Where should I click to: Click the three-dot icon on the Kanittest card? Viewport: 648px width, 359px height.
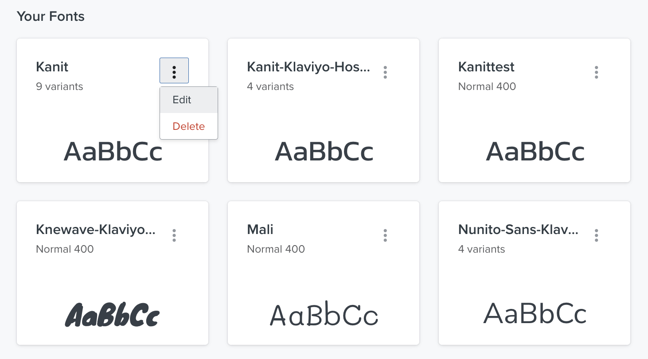(x=596, y=72)
